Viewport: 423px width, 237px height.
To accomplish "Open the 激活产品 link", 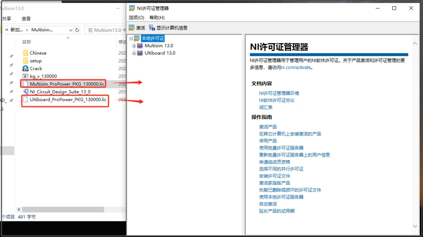I will pyautogui.click(x=268, y=127).
